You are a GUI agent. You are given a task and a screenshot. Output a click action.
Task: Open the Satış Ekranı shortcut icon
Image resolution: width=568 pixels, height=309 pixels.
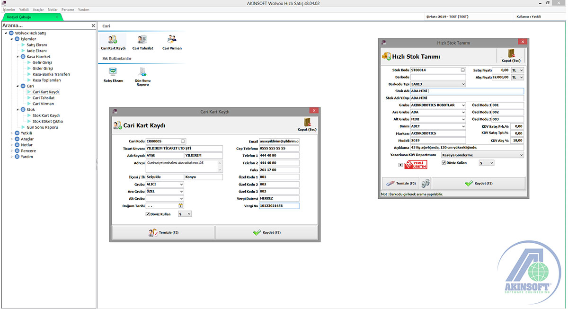click(x=113, y=73)
